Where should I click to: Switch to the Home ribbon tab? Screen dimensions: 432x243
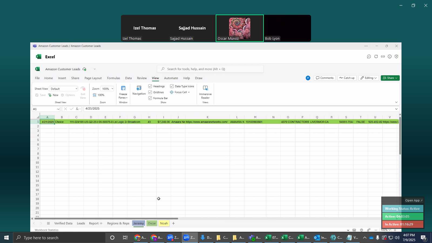(49, 78)
